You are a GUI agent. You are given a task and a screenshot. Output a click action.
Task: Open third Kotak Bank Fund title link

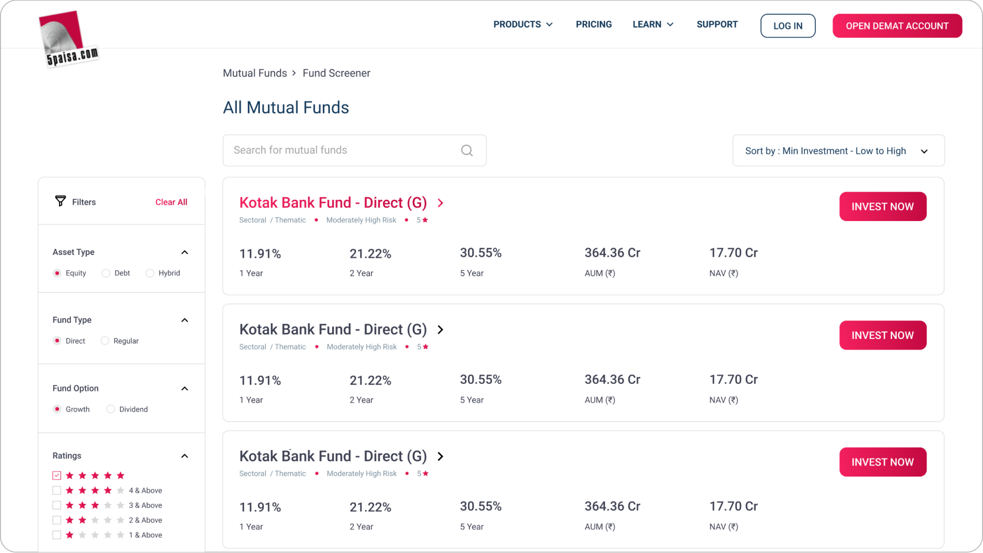333,456
